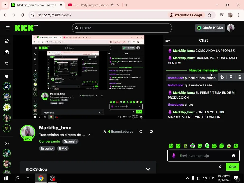
Task: Go to Kick home via sidebar house icon
Action: pos(7,41)
